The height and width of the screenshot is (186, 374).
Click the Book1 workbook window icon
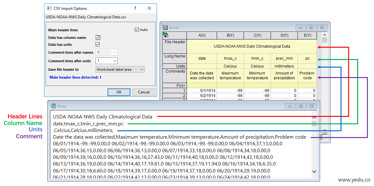[x=165, y=27]
